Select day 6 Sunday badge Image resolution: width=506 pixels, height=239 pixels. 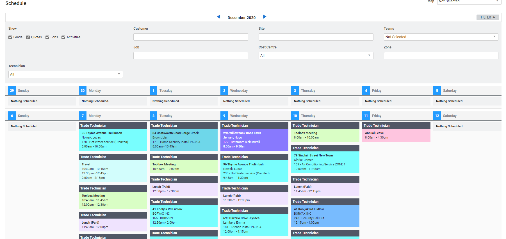click(12, 116)
